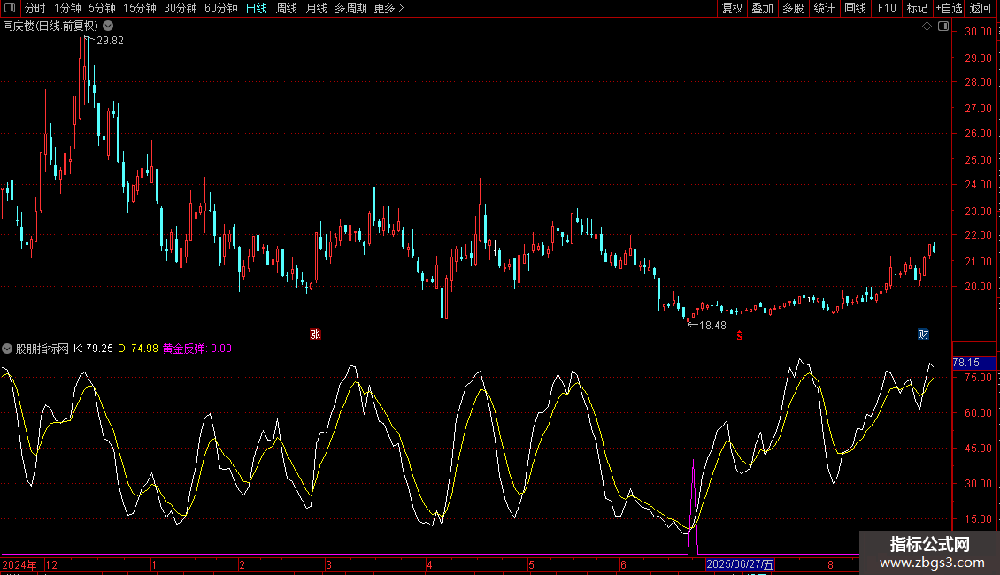
Task: Click the 29.82 high price label
Action: point(110,40)
